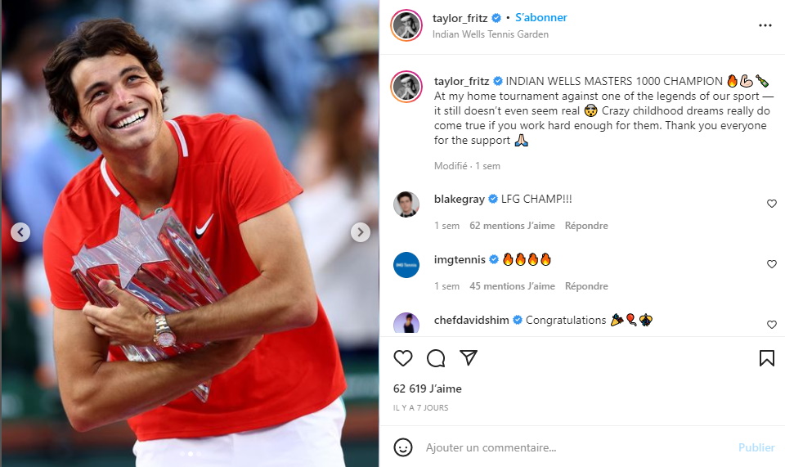Save post with the bookmark icon
This screenshot has width=785, height=467.
[766, 358]
